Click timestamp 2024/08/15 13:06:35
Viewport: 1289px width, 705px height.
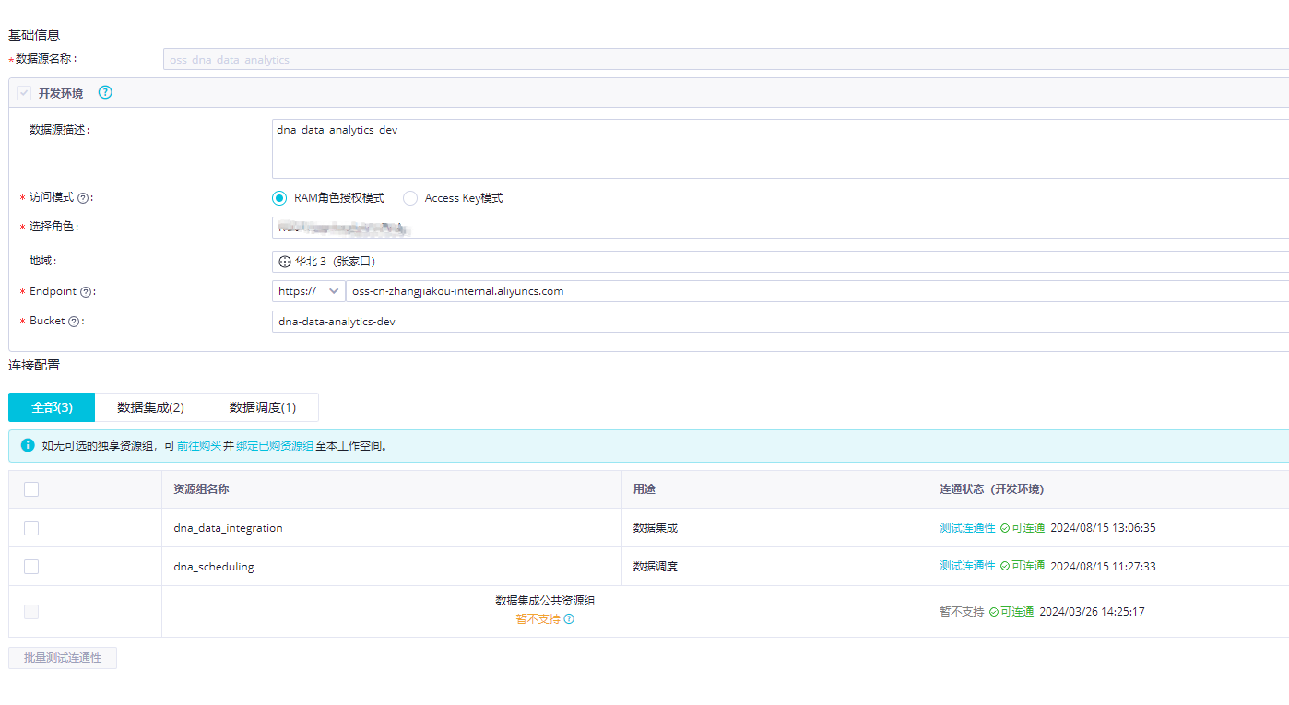click(x=1104, y=528)
